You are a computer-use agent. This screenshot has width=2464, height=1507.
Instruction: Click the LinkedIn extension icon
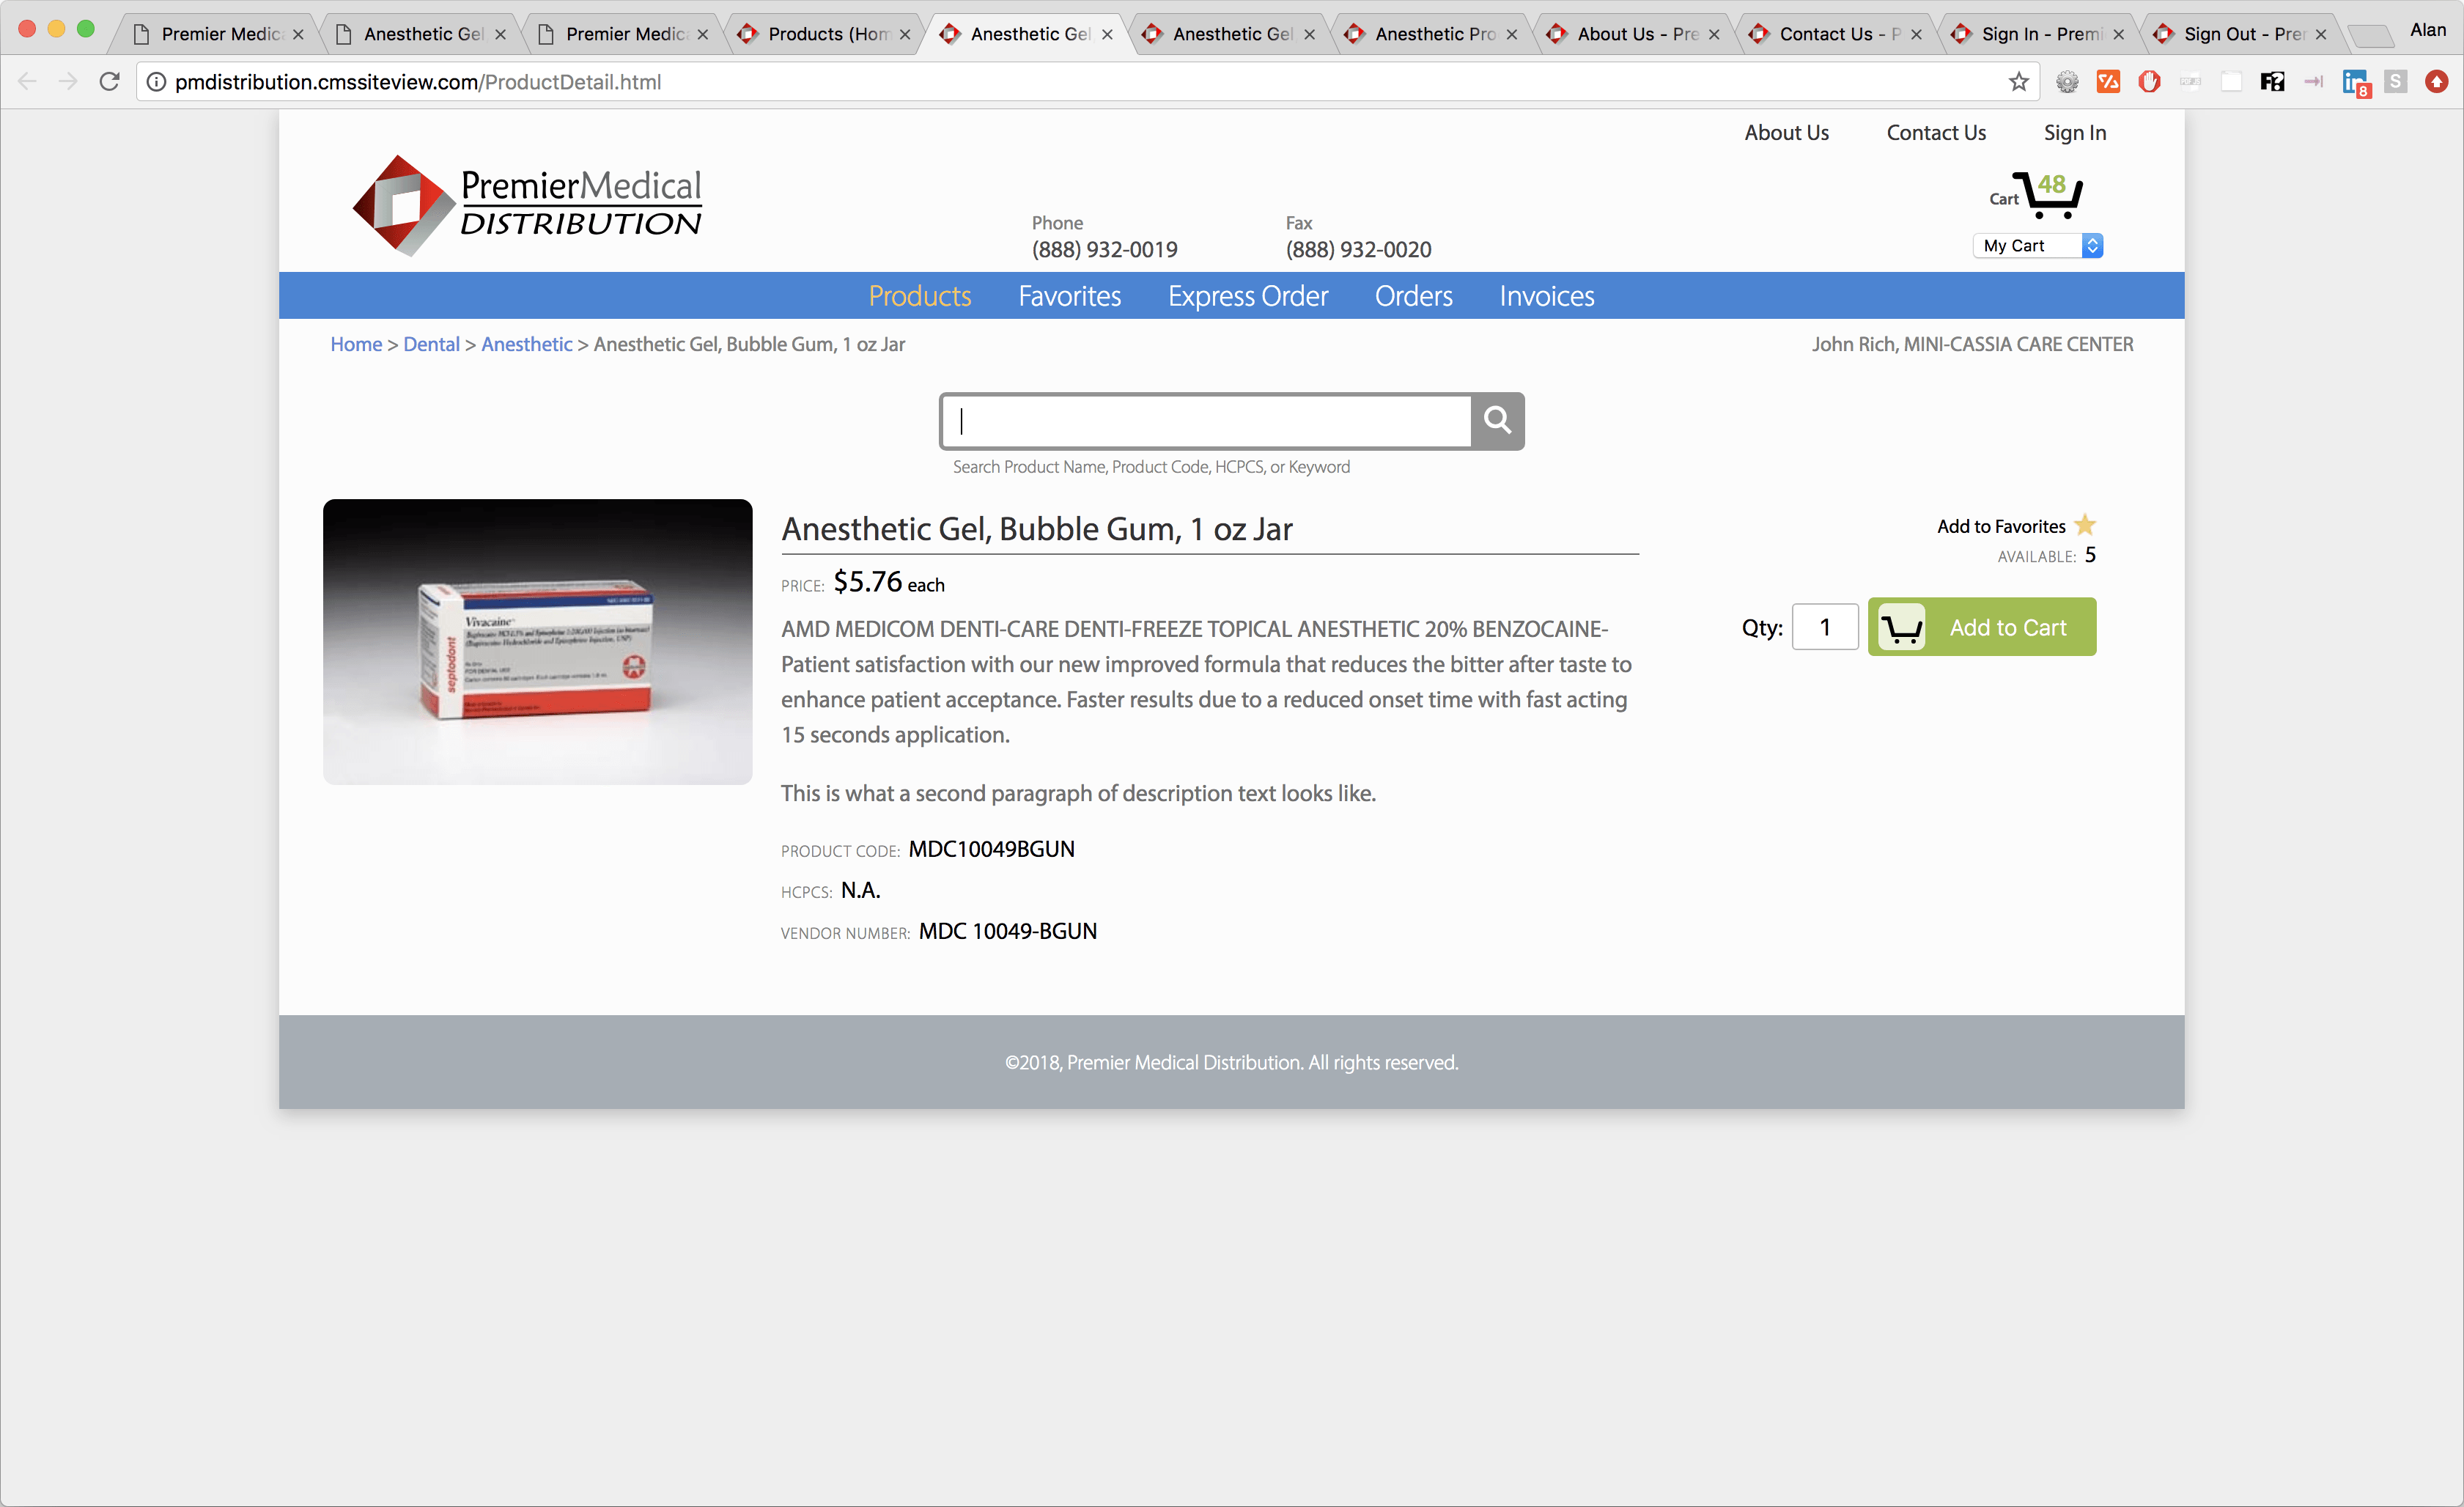pos(2355,83)
